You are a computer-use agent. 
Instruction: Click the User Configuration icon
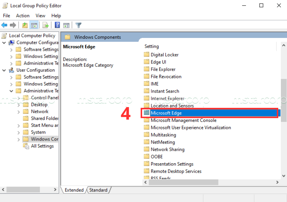click(11, 70)
